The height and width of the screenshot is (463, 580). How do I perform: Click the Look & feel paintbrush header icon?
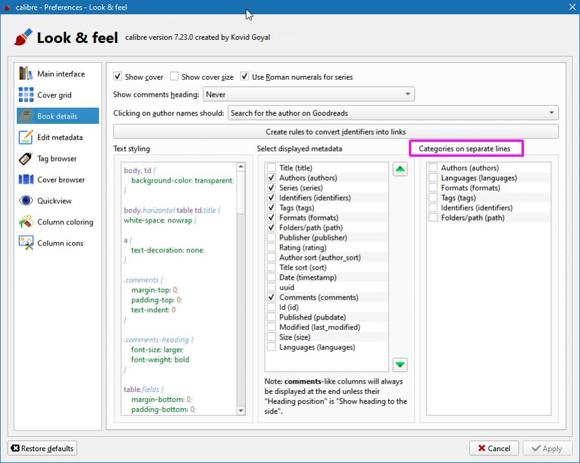click(23, 37)
